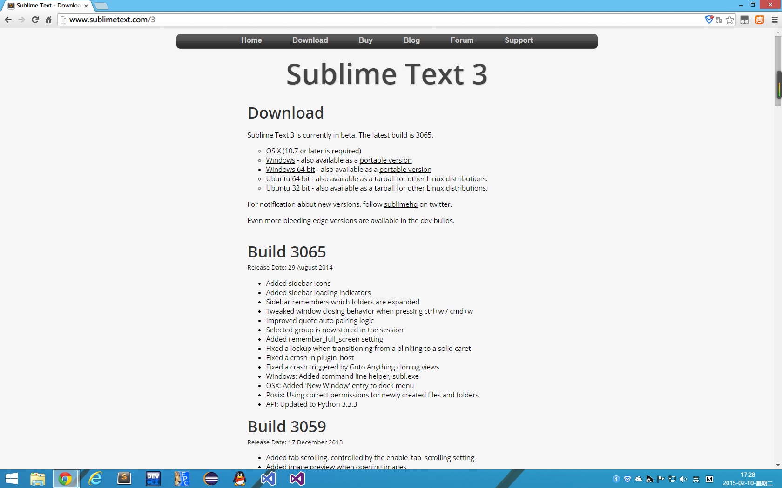Open the Windows Start button
The image size is (782, 488).
11,479
